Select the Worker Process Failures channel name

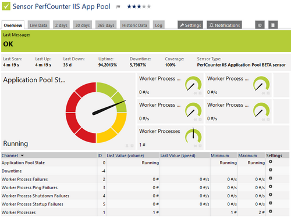24,179
